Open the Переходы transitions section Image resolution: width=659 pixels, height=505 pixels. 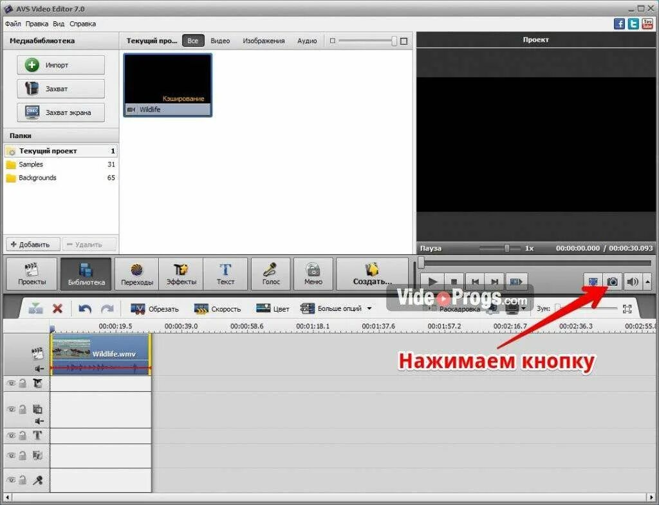tap(137, 274)
